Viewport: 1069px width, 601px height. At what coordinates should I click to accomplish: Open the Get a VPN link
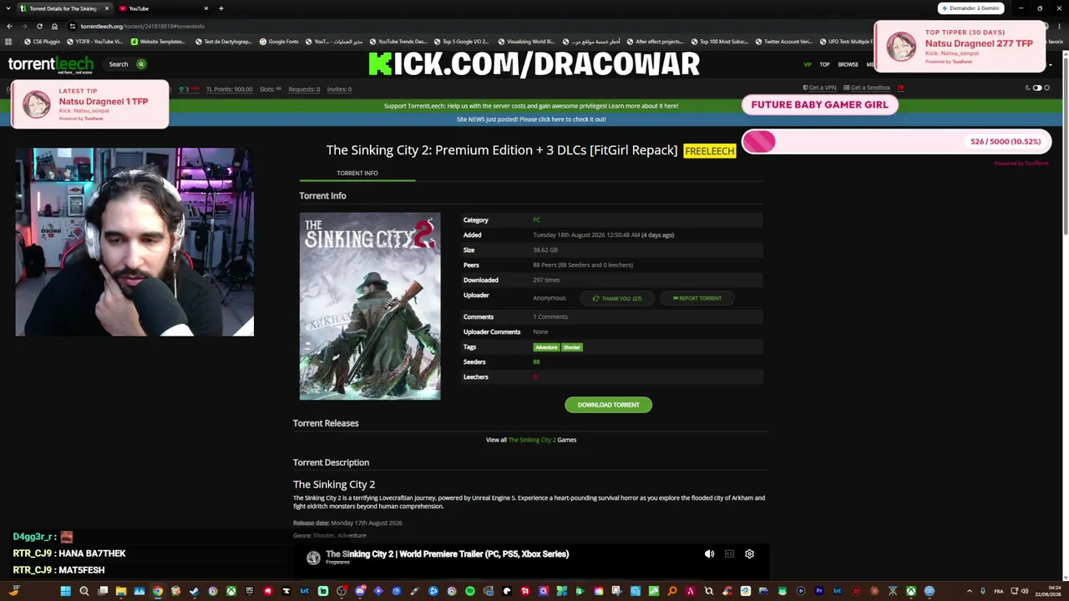819,88
